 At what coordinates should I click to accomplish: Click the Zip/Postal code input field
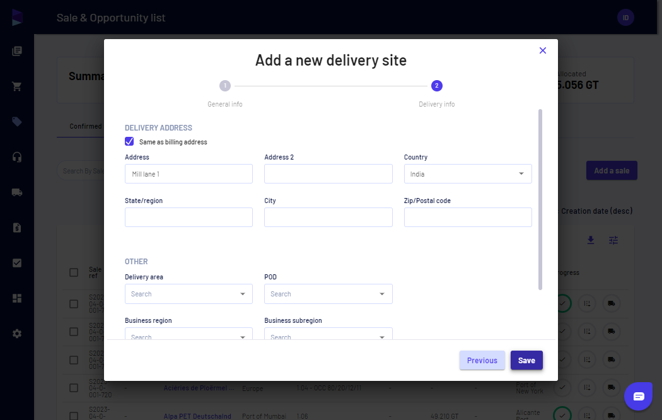[468, 218]
